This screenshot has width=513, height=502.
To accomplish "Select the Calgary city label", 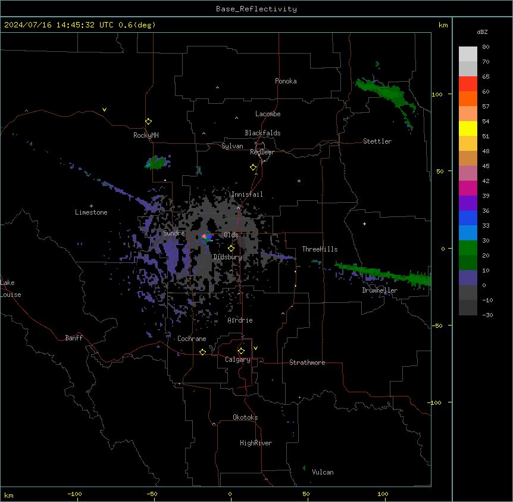I will tap(237, 360).
